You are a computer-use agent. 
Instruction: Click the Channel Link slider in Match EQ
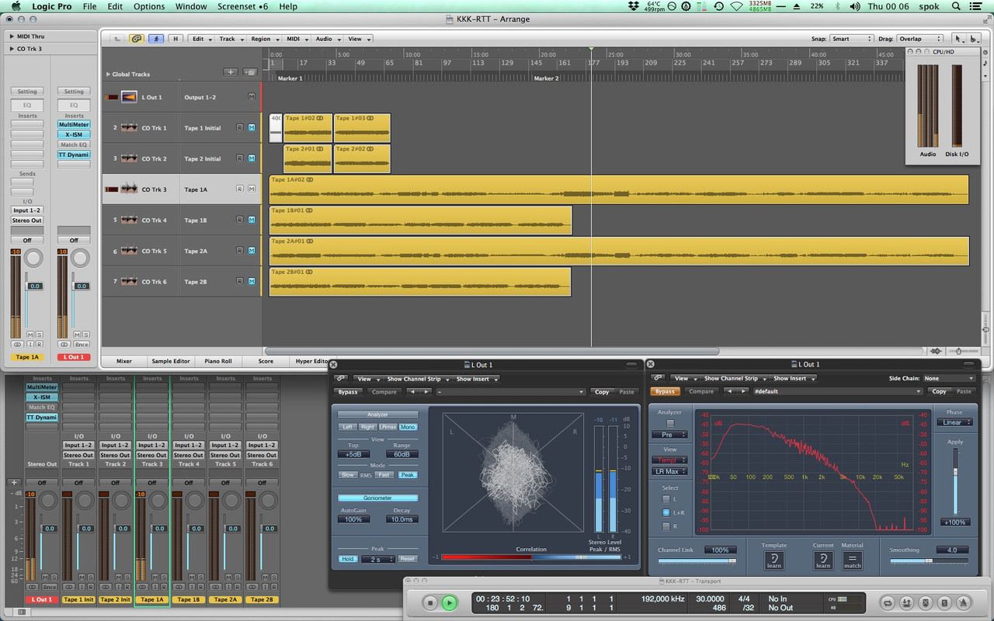coord(697,560)
